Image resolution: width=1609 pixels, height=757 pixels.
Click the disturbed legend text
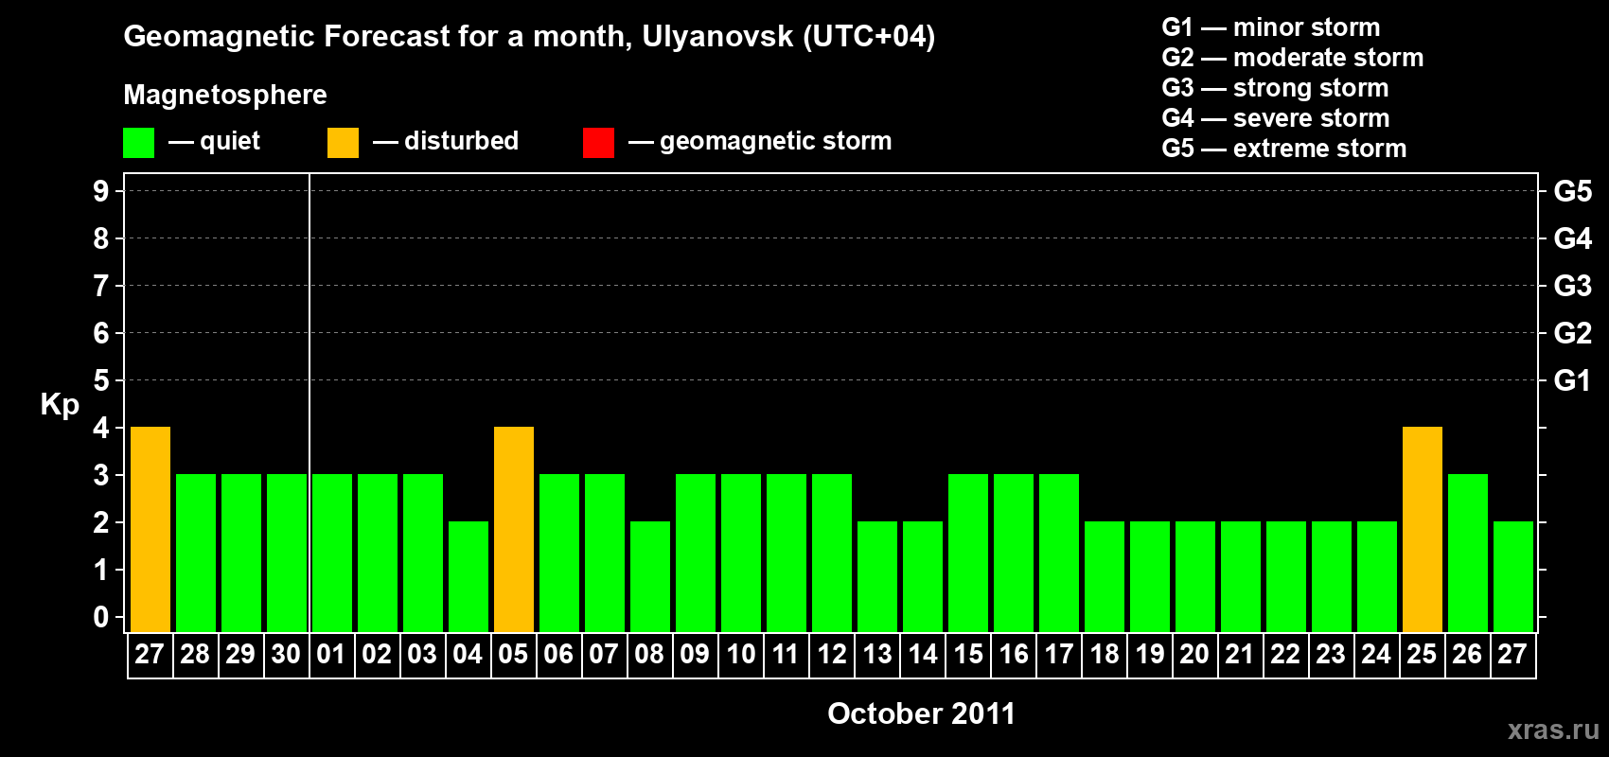[461, 141]
